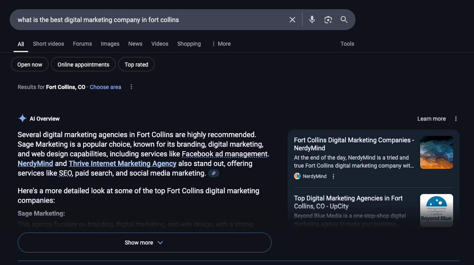Click the NerdyMind favicon on the source card
Screen dimensions: 474x265
click(x=297, y=176)
